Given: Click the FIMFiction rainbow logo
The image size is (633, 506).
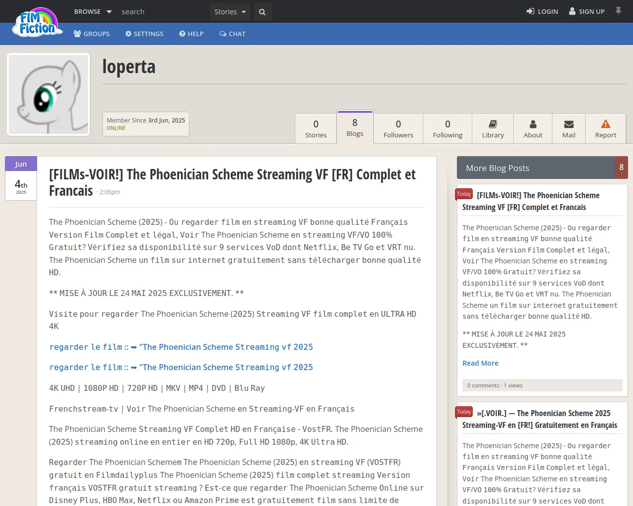Looking at the screenshot, I should click(x=37, y=23).
